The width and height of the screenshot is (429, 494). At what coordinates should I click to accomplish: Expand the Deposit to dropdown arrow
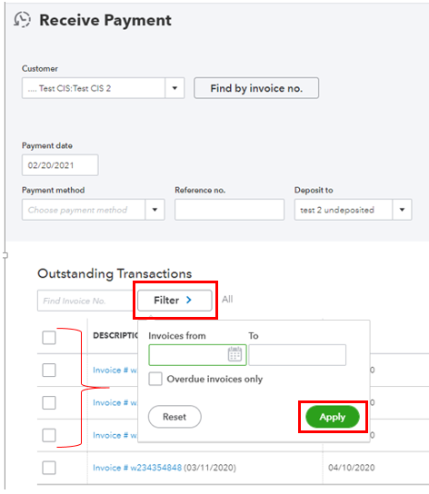pos(402,210)
